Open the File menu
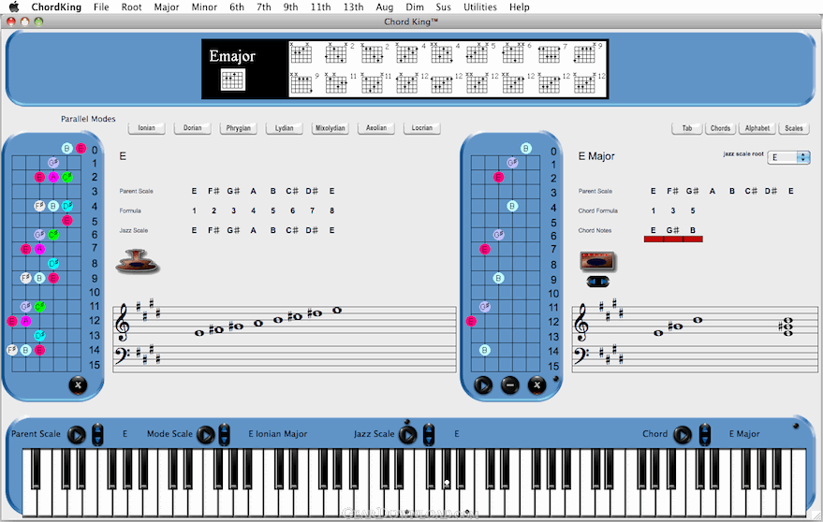823x522 pixels. tap(101, 7)
